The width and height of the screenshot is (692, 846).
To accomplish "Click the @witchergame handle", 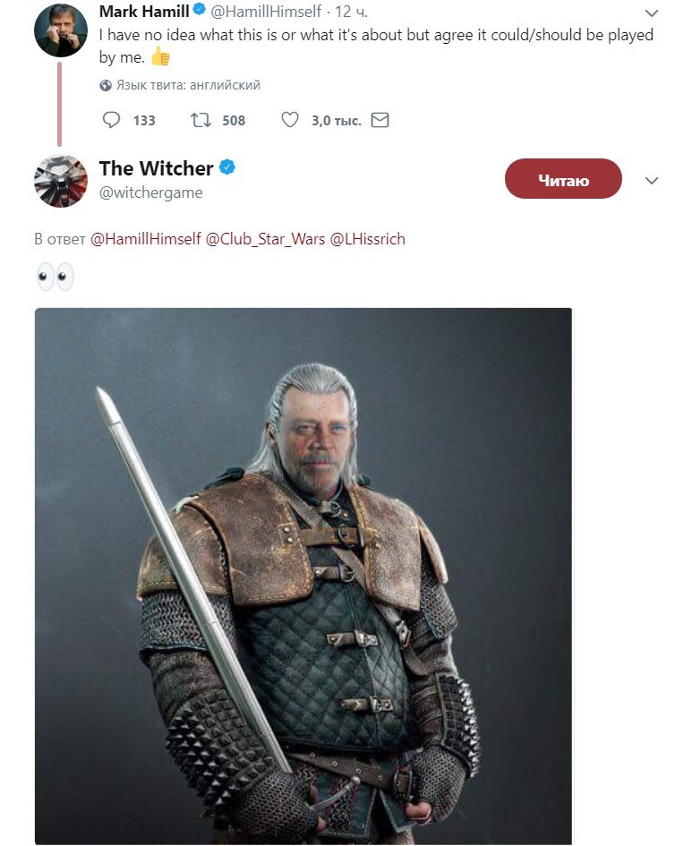I will tap(150, 192).
